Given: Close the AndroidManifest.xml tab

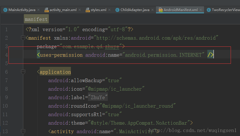Looking at the screenshot, I should pos(201,10).
